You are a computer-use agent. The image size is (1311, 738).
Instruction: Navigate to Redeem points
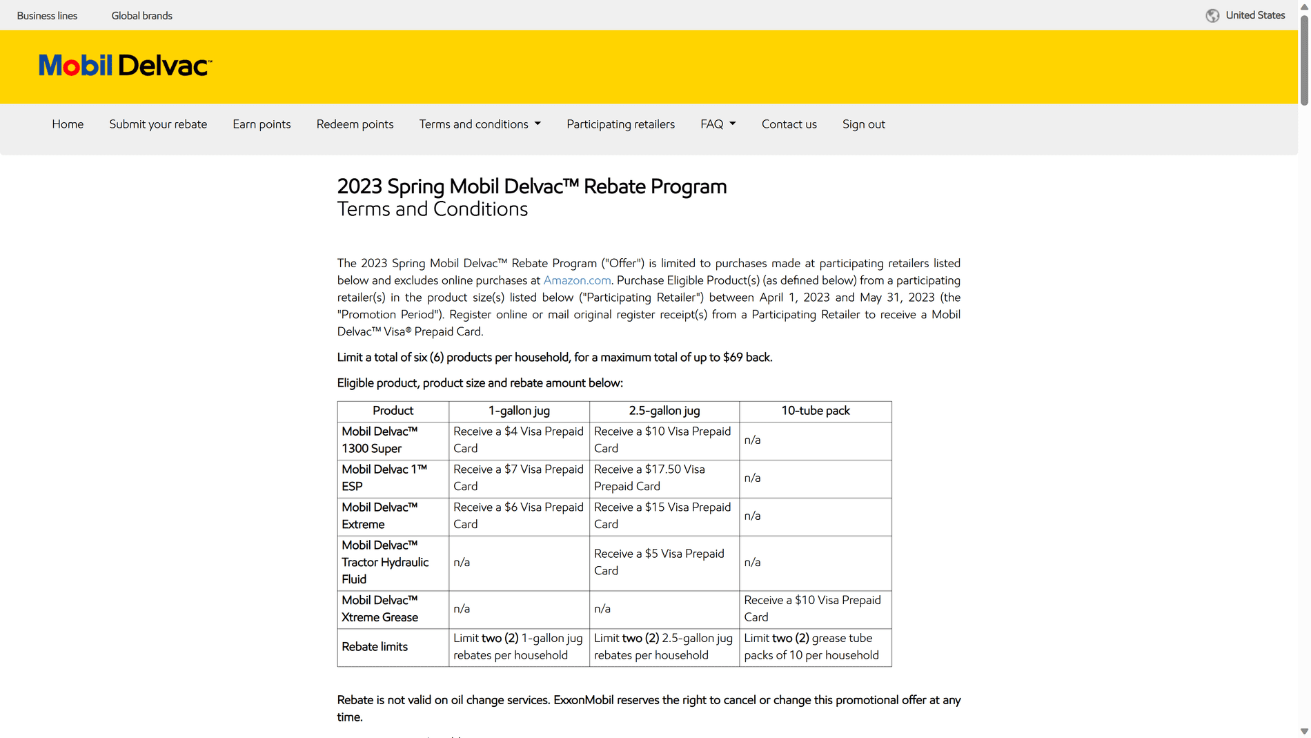coord(355,124)
